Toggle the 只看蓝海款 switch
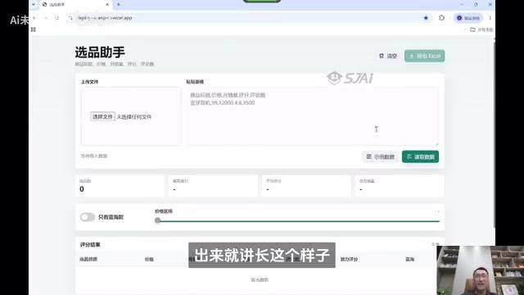The height and width of the screenshot is (295, 524). click(x=88, y=217)
